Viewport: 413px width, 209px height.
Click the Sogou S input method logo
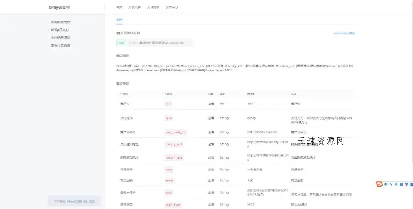(x=379, y=184)
